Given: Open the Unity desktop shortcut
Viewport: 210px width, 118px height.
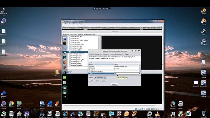Looking at the screenshot, I should pos(203,32).
